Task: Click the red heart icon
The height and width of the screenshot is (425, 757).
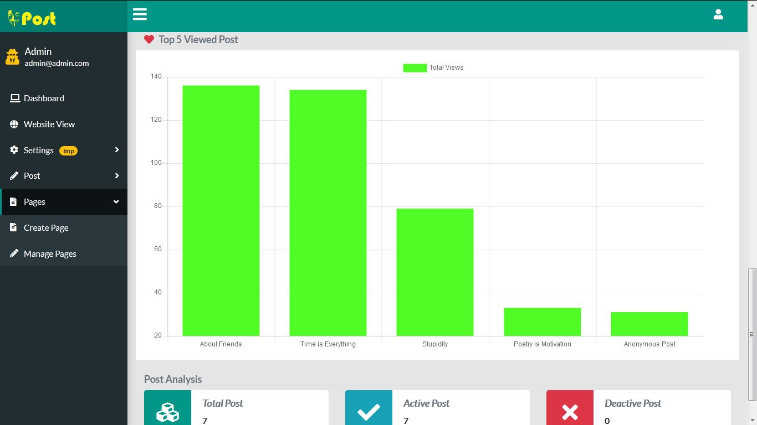Action: click(x=149, y=39)
